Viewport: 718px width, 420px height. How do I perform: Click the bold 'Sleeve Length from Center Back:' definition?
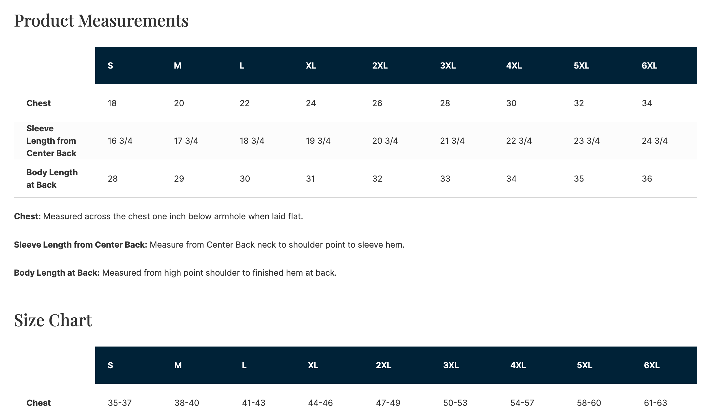(x=80, y=245)
